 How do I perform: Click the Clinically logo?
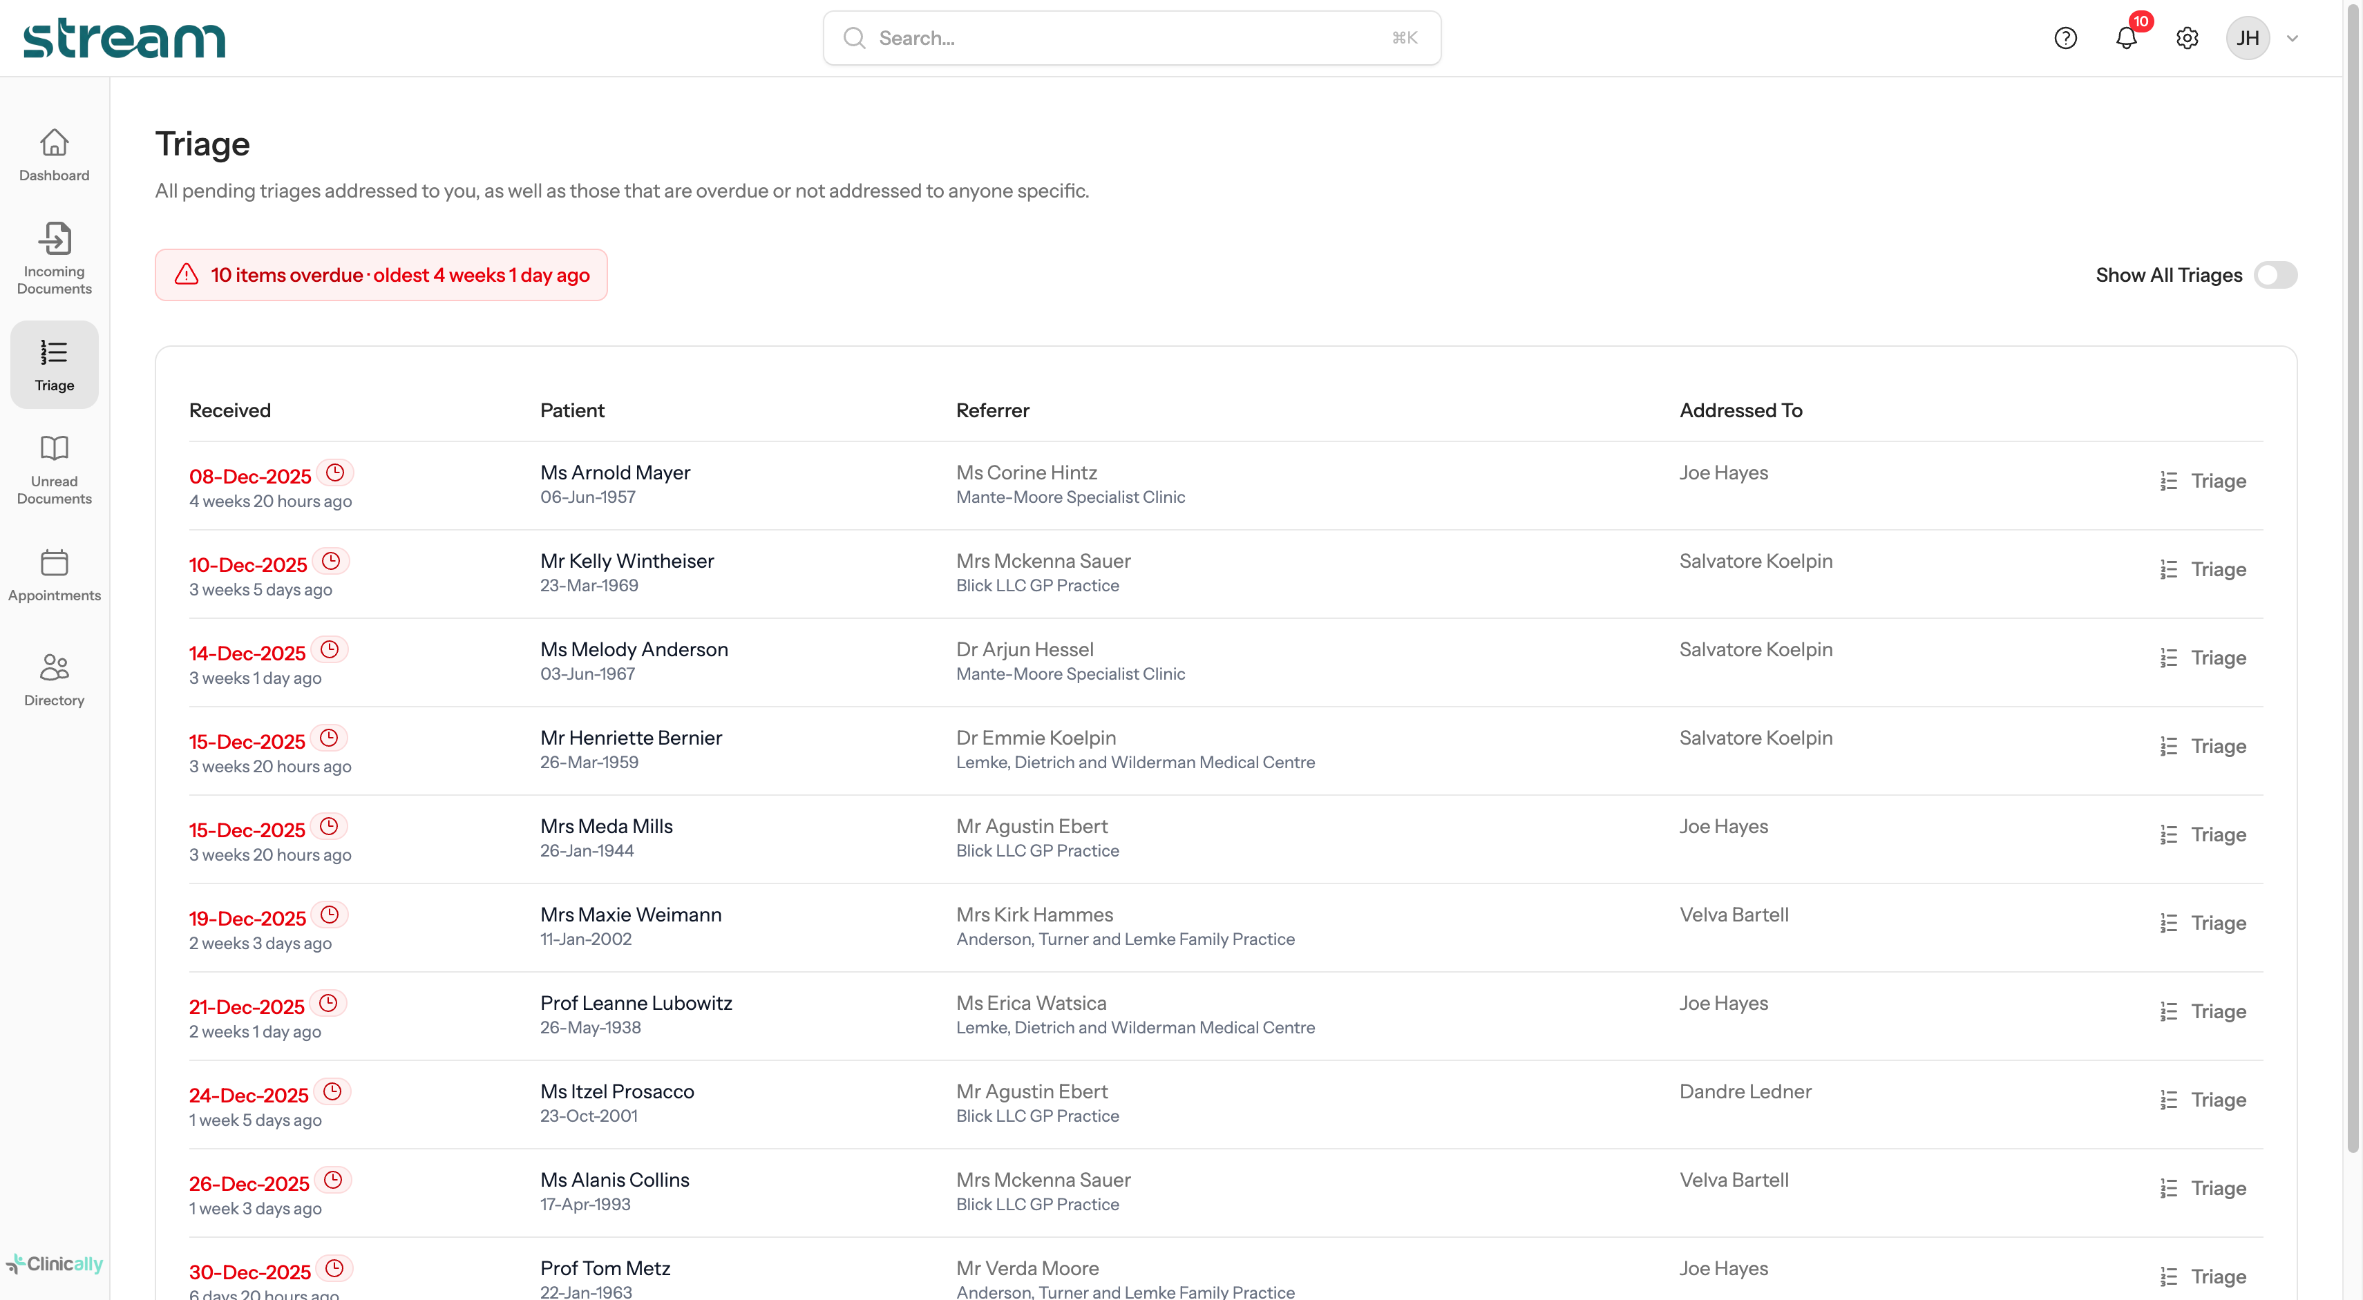(x=54, y=1263)
